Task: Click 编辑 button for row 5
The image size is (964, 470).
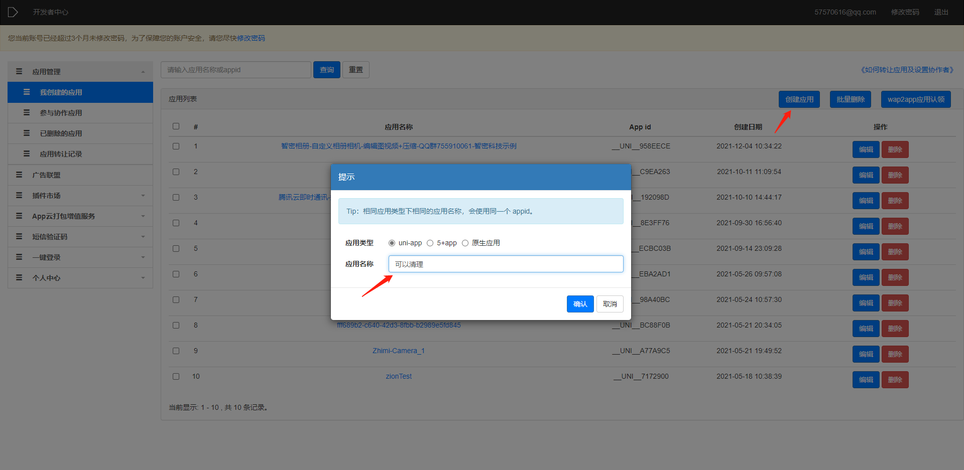Action: (866, 252)
